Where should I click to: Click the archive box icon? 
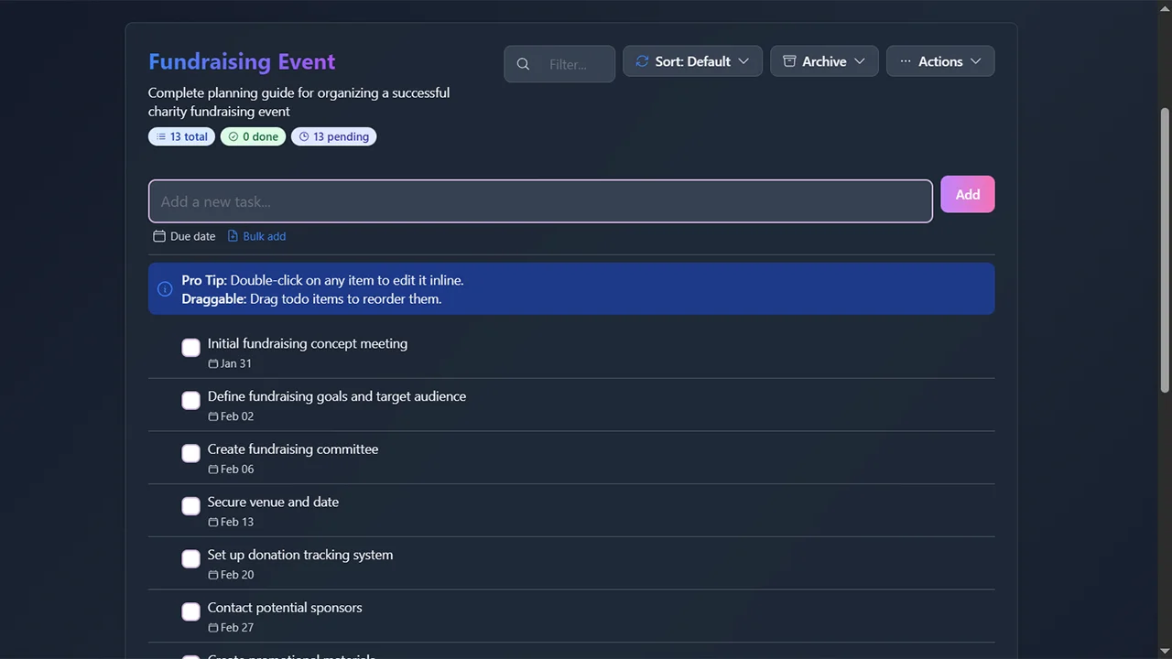789,61
